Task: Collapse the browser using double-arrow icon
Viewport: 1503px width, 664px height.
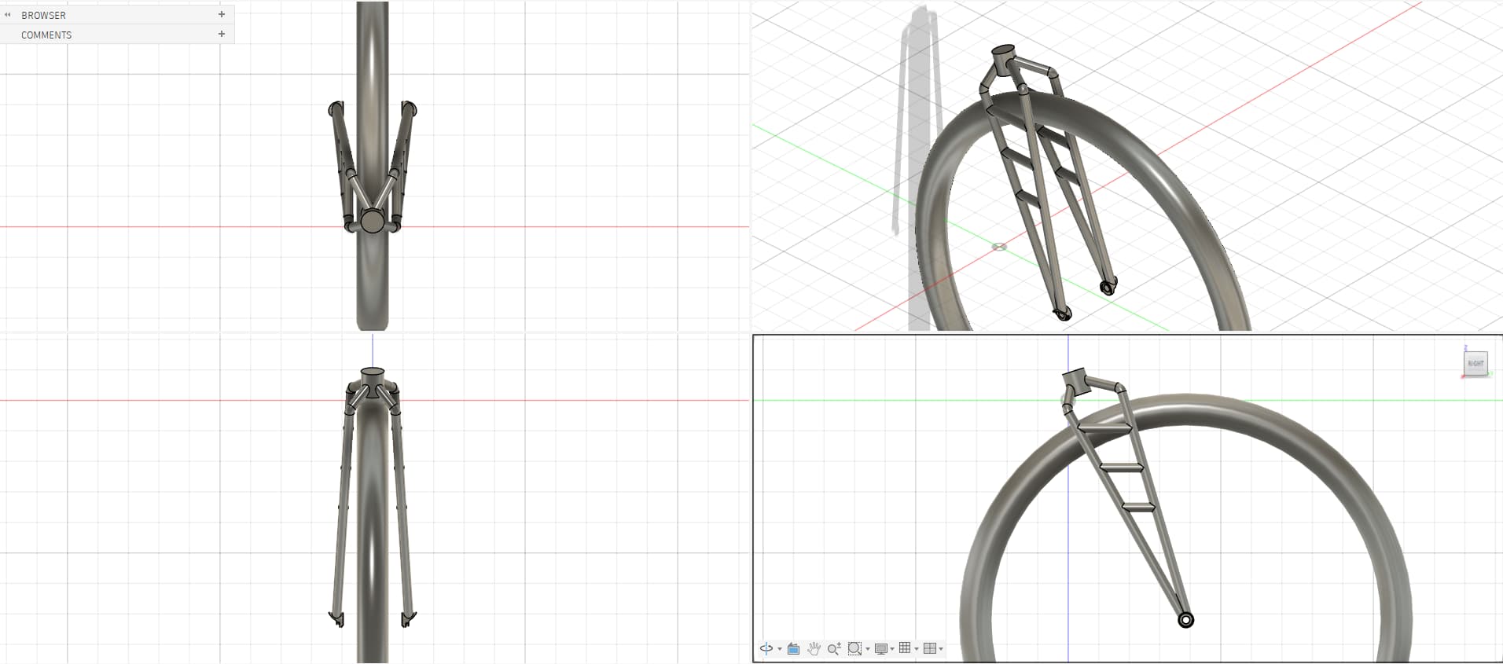Action: tap(8, 14)
